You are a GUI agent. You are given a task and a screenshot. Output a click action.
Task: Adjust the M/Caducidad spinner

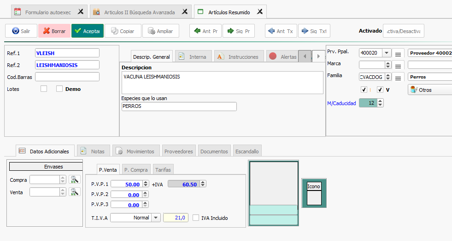click(380, 103)
